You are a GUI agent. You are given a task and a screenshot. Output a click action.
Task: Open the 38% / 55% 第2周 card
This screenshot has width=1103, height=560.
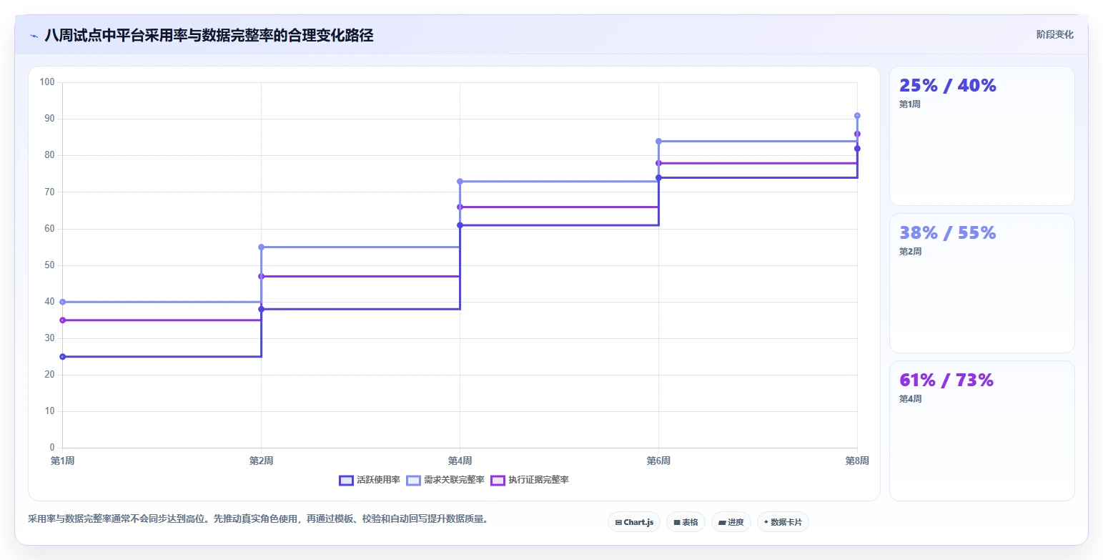tap(981, 283)
